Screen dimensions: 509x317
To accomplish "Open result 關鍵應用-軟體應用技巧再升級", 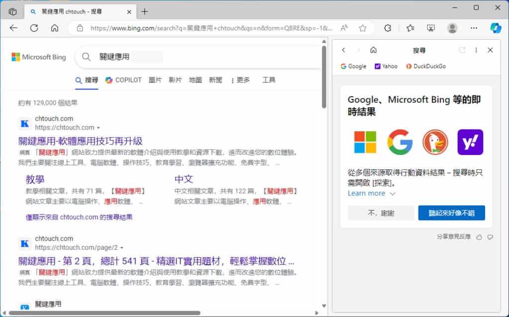I will click(x=81, y=141).
